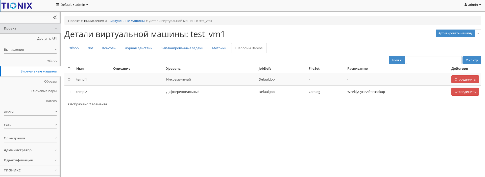The width and height of the screenshot is (485, 177).
Task: Click the TIONIX logo
Action: pos(17,6)
